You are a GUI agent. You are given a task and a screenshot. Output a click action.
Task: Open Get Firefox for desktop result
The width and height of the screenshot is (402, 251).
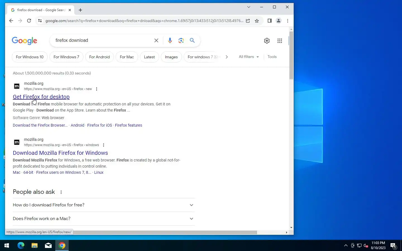(41, 97)
